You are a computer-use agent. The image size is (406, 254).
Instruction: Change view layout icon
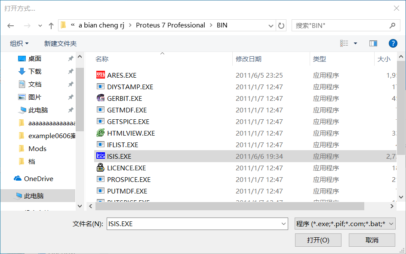[x=344, y=43]
